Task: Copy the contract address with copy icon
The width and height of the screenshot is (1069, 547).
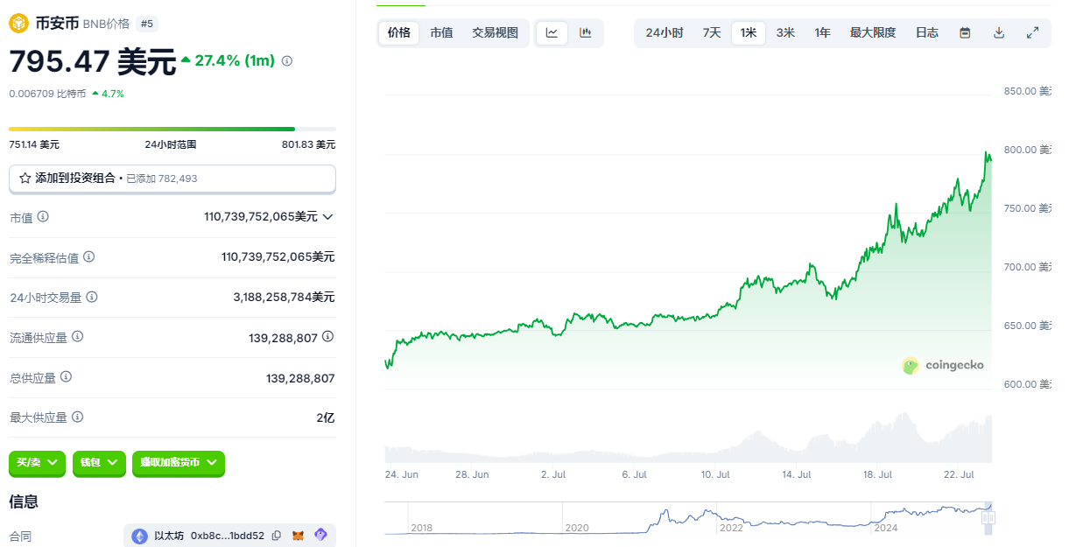Action: (277, 535)
